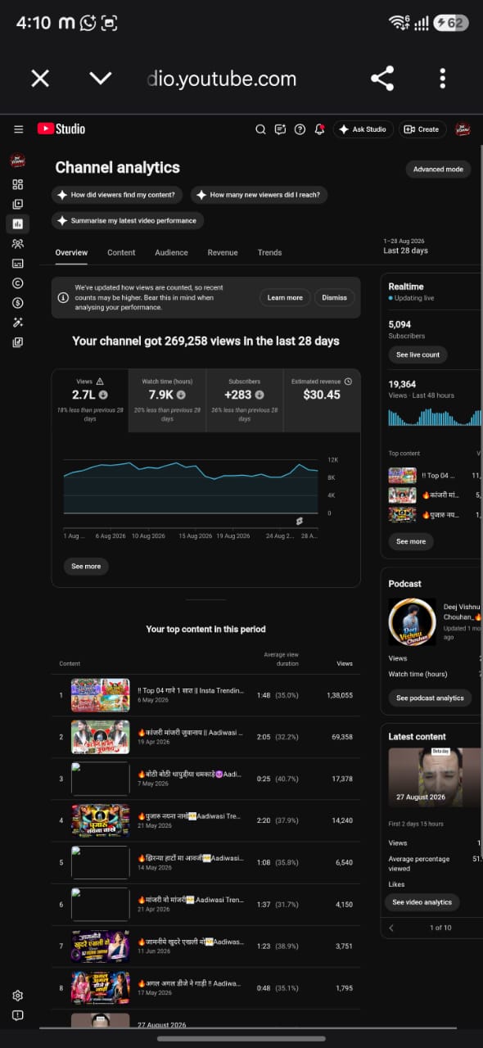Image resolution: width=483 pixels, height=1048 pixels.
Task: Open the Dashboard sidebar icon
Action: point(17,184)
